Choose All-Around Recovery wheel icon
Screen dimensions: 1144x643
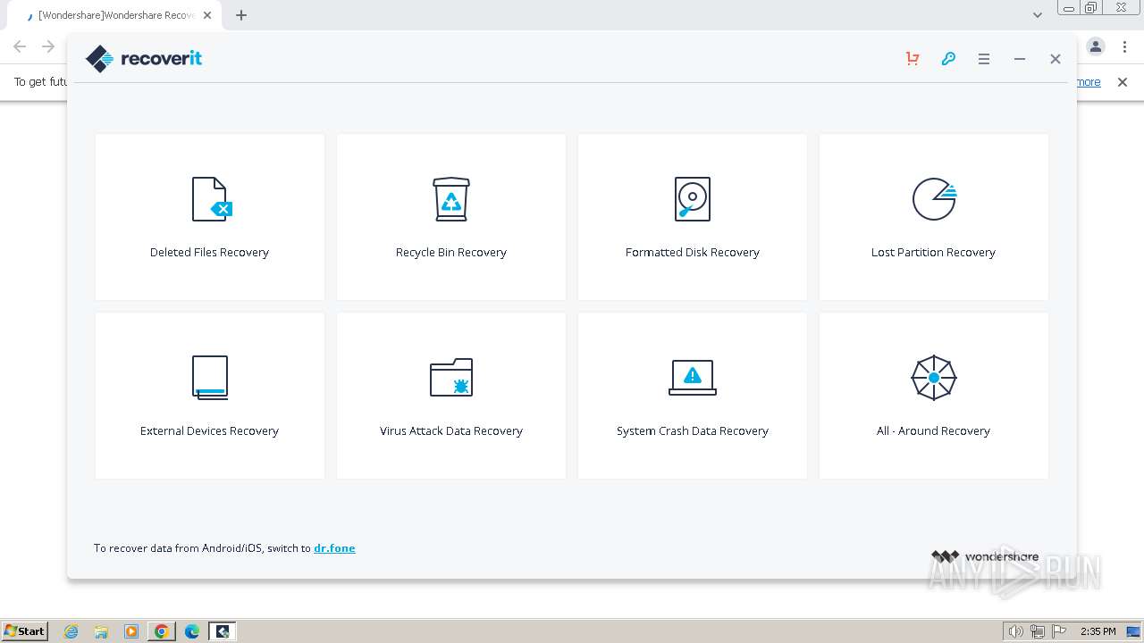point(934,377)
